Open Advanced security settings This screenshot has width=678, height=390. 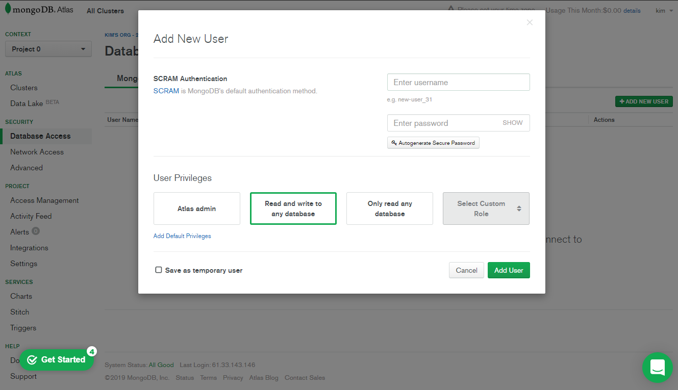tap(27, 168)
